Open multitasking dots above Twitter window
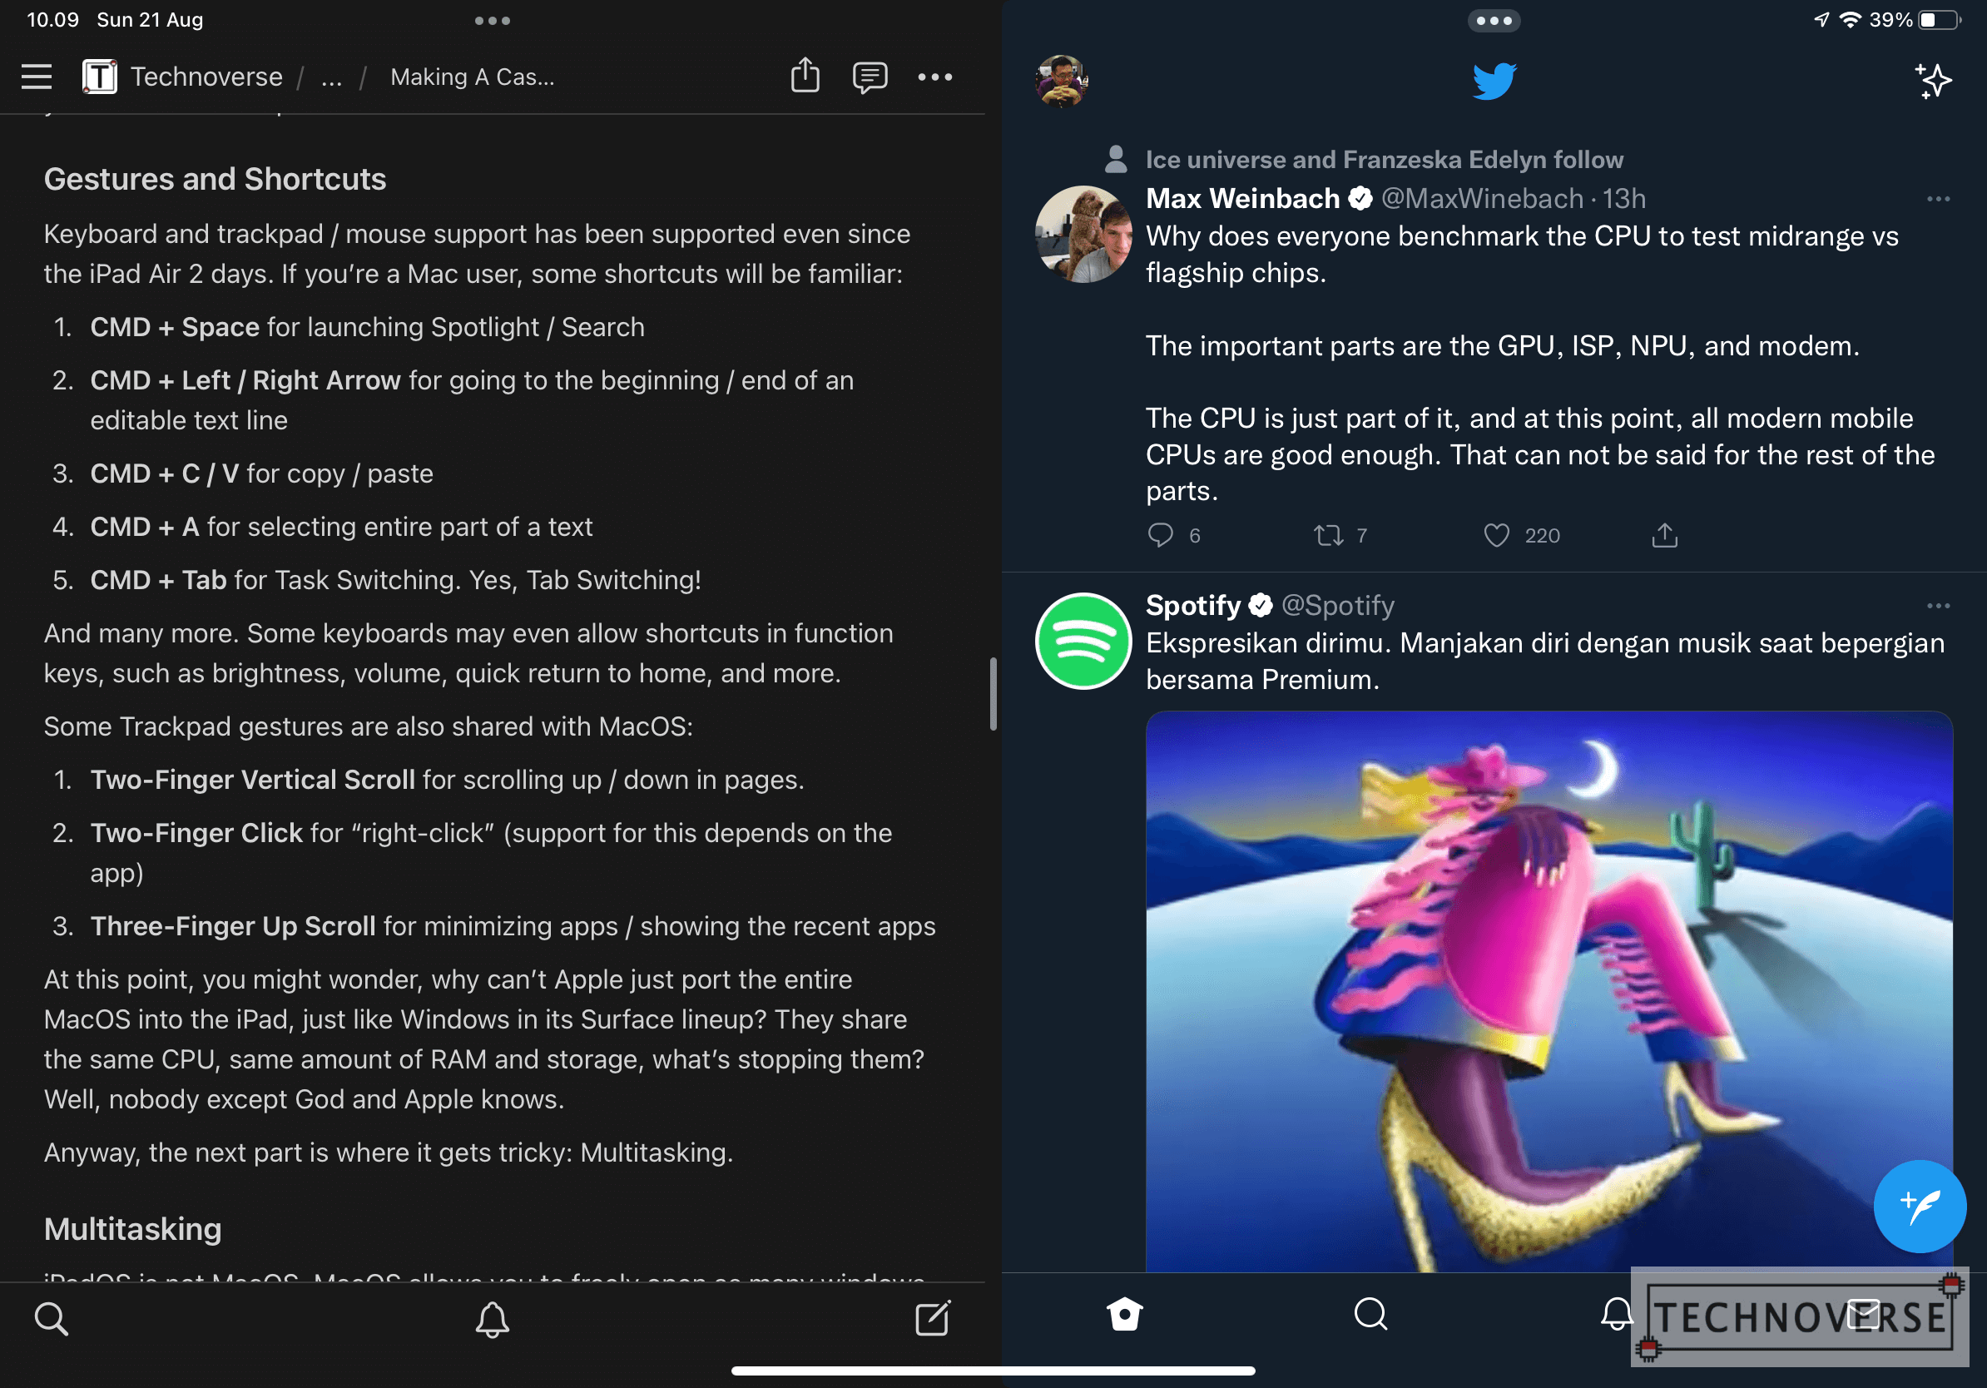Image resolution: width=1987 pixels, height=1388 pixels. pyautogui.click(x=1494, y=21)
